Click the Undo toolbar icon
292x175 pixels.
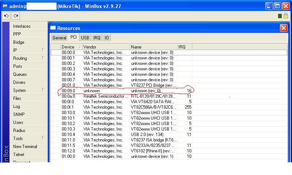coord(7,16)
